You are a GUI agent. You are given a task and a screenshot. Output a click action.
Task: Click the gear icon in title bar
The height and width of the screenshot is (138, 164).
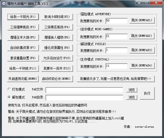click(4, 4)
